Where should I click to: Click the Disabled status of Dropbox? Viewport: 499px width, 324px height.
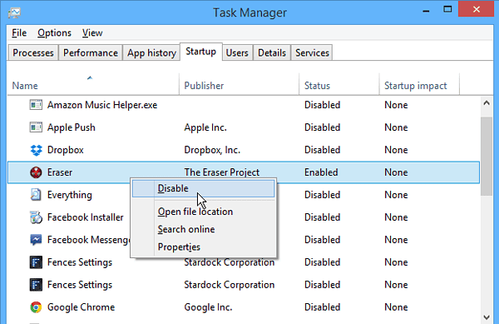click(x=322, y=150)
